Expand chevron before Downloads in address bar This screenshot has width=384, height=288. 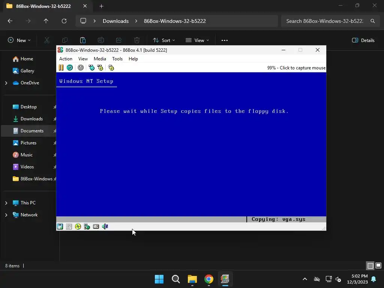click(94, 21)
